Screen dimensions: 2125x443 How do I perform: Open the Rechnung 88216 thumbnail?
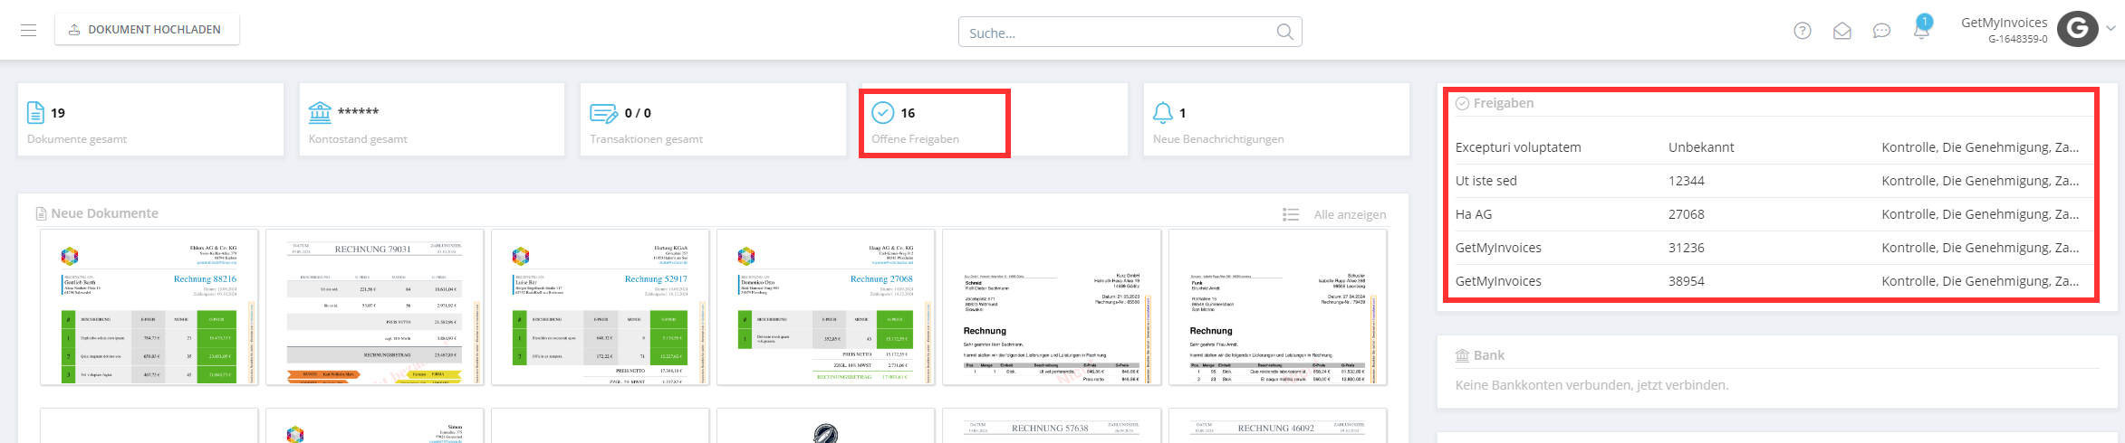(x=149, y=307)
